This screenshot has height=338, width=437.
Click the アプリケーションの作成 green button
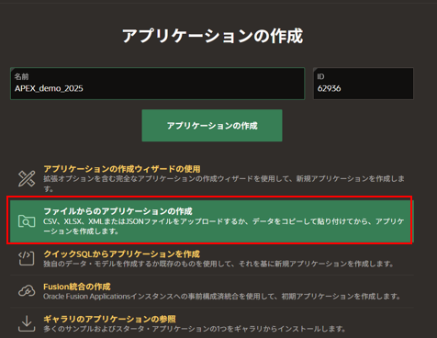[x=212, y=126]
